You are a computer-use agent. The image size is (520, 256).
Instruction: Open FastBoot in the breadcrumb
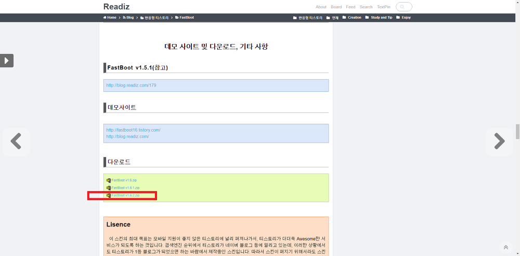[x=185, y=18]
